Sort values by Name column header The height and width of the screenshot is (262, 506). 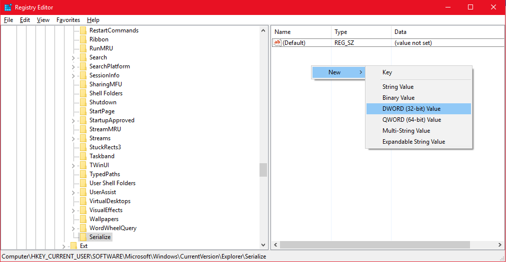301,32
